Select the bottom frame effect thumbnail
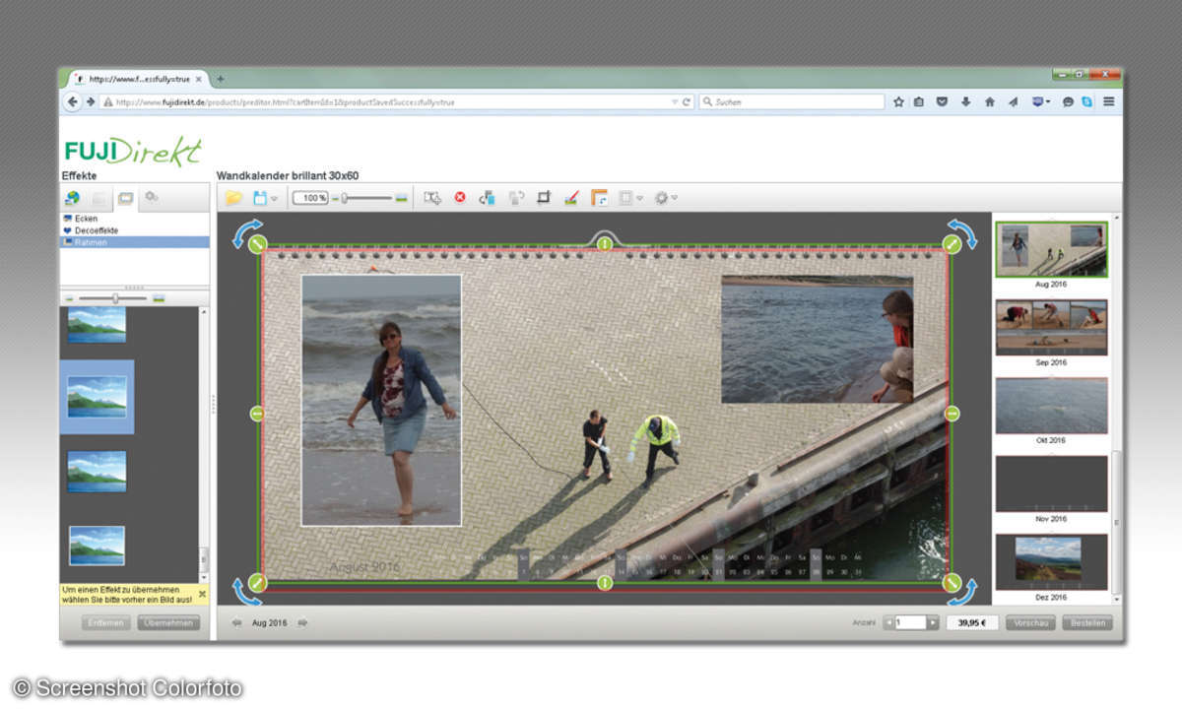1182x709 pixels. click(97, 546)
